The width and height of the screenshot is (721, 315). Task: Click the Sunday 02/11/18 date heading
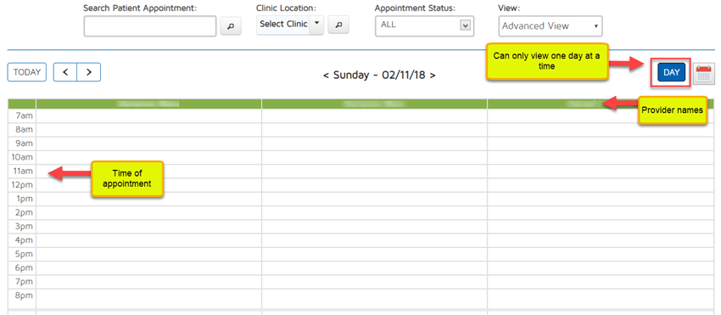click(379, 75)
